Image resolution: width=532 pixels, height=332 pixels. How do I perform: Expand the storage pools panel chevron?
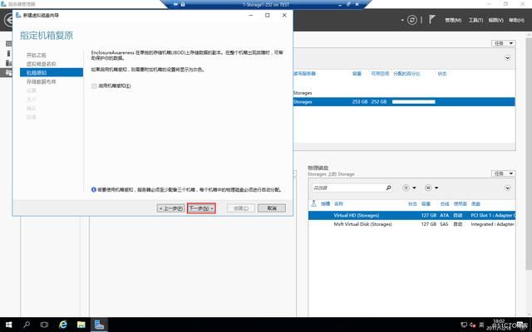[x=508, y=57]
